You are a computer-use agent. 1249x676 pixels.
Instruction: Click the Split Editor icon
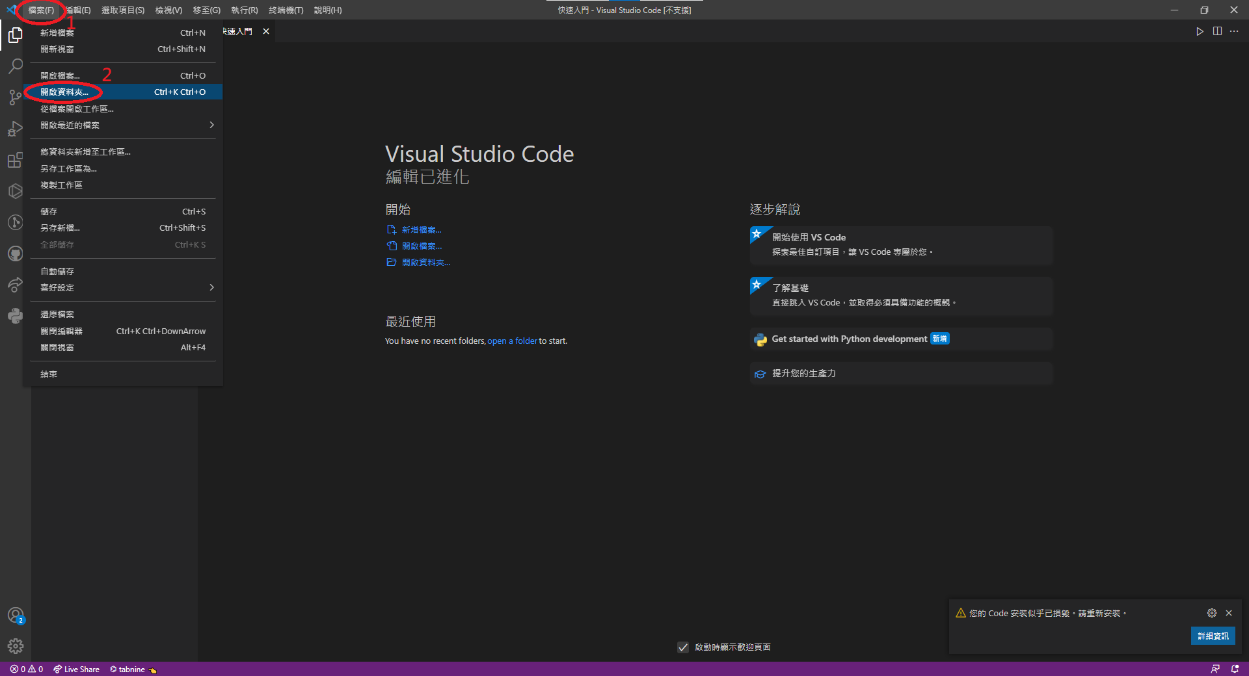(1217, 31)
